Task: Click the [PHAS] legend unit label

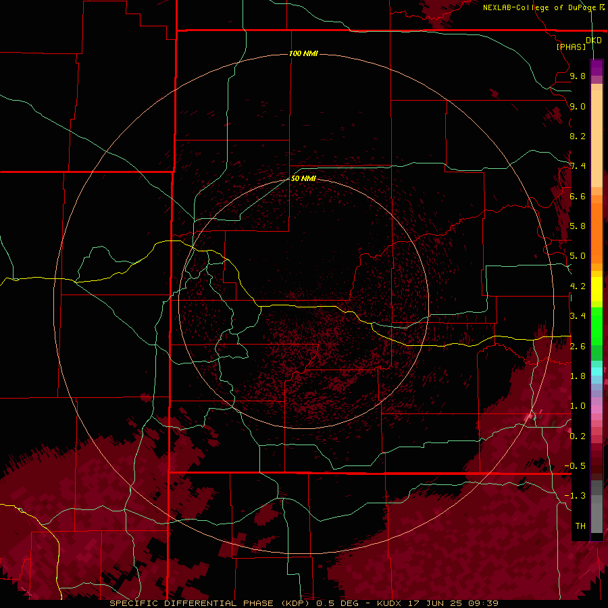Action: [x=571, y=47]
